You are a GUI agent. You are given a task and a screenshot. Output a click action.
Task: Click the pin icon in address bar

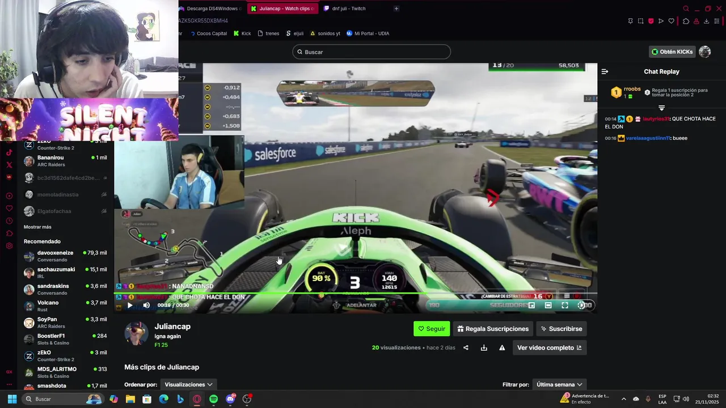point(630,21)
